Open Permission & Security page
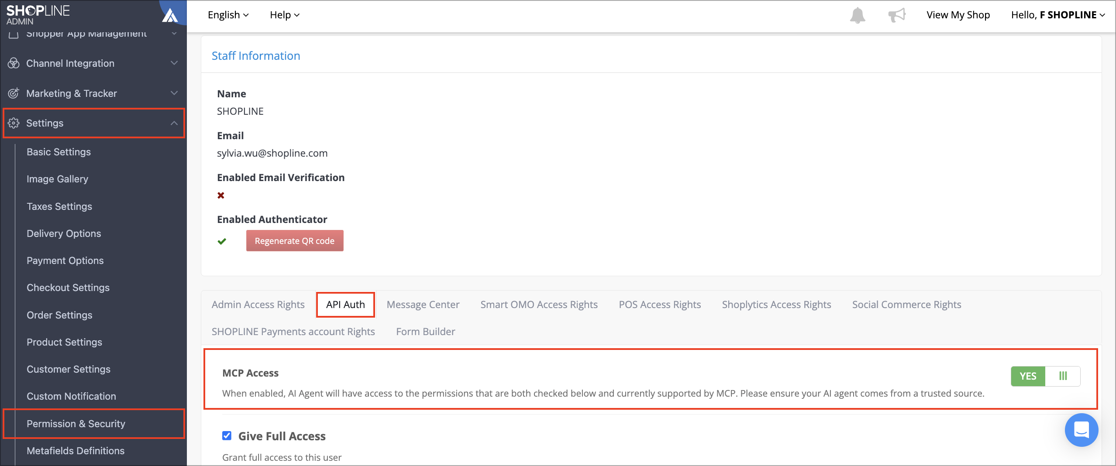Screen dimensions: 1116x466 point(76,424)
